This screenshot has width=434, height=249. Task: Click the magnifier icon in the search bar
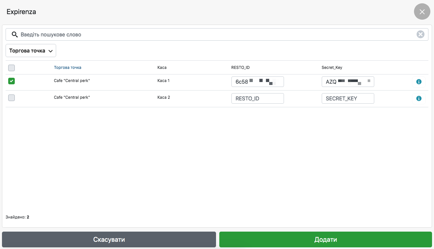click(x=14, y=34)
